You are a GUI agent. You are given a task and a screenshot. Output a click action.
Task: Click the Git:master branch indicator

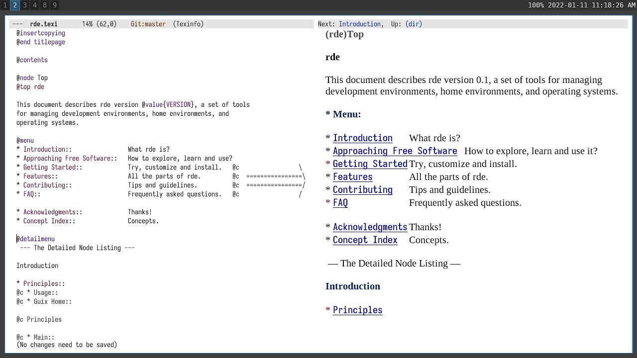click(x=148, y=24)
